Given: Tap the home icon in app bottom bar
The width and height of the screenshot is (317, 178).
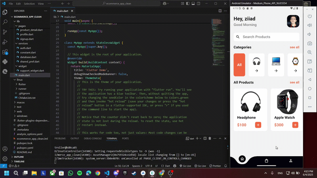Looking at the screenshot, I should tap(242, 159).
